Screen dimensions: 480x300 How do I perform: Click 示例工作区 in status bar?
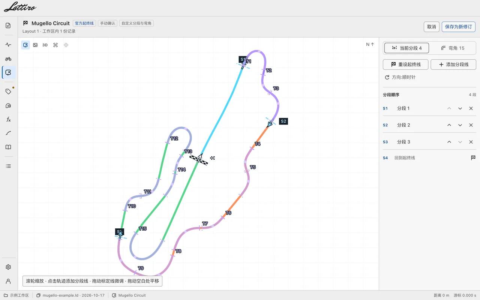point(16,295)
